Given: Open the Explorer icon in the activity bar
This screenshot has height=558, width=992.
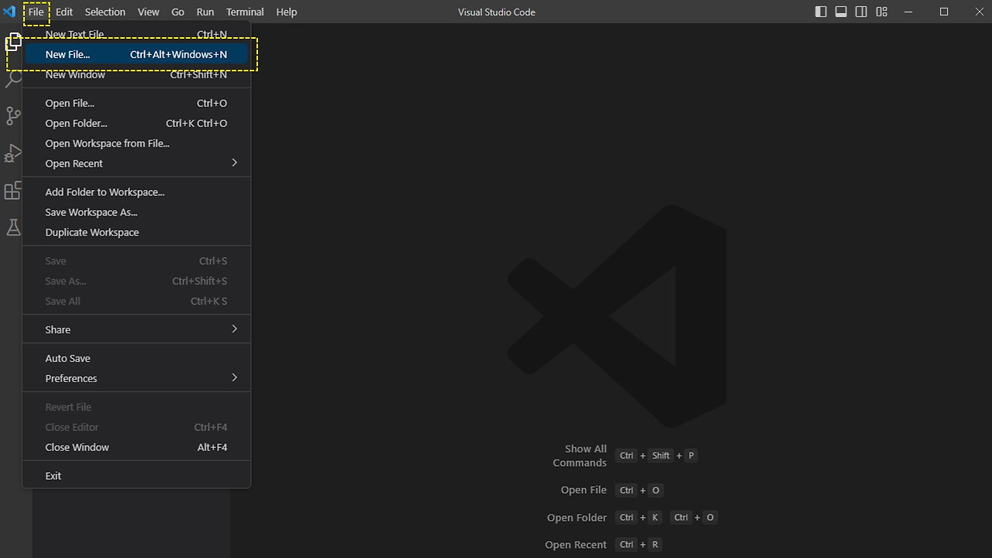Looking at the screenshot, I should point(12,41).
